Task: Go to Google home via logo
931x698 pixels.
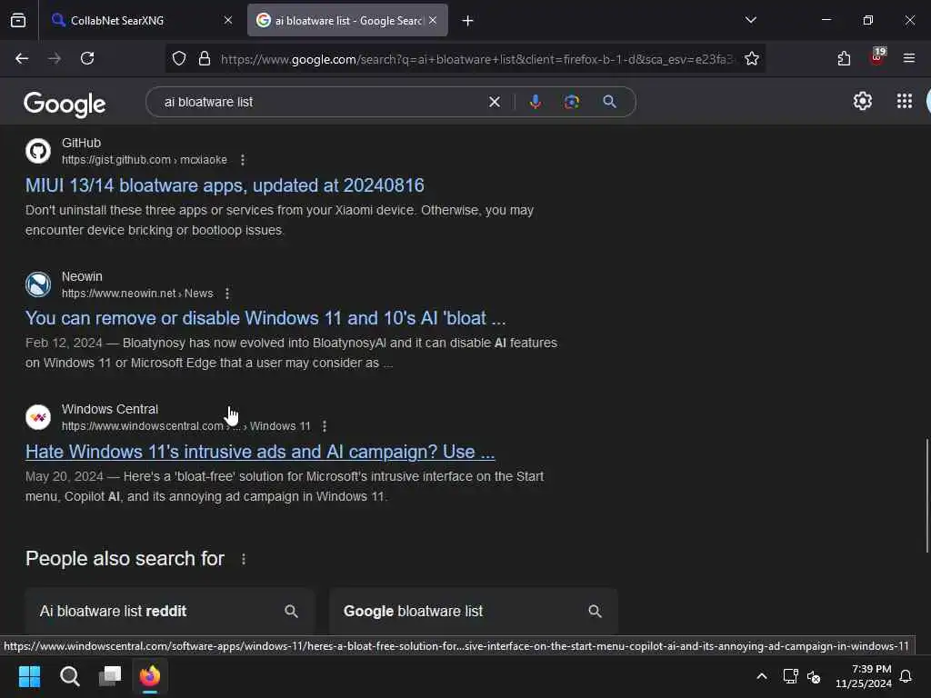Action: pos(65,104)
